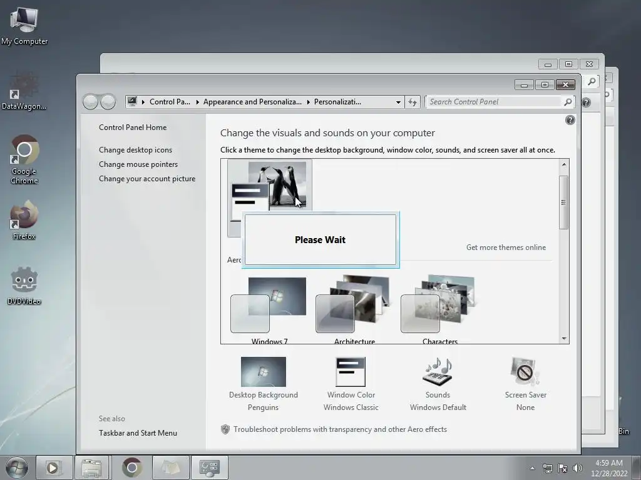
Task: Go forward with the navigation forward button
Action: (x=108, y=102)
